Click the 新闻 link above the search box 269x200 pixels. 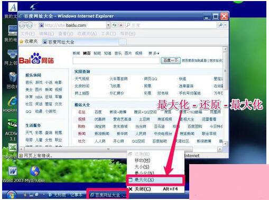(76, 53)
